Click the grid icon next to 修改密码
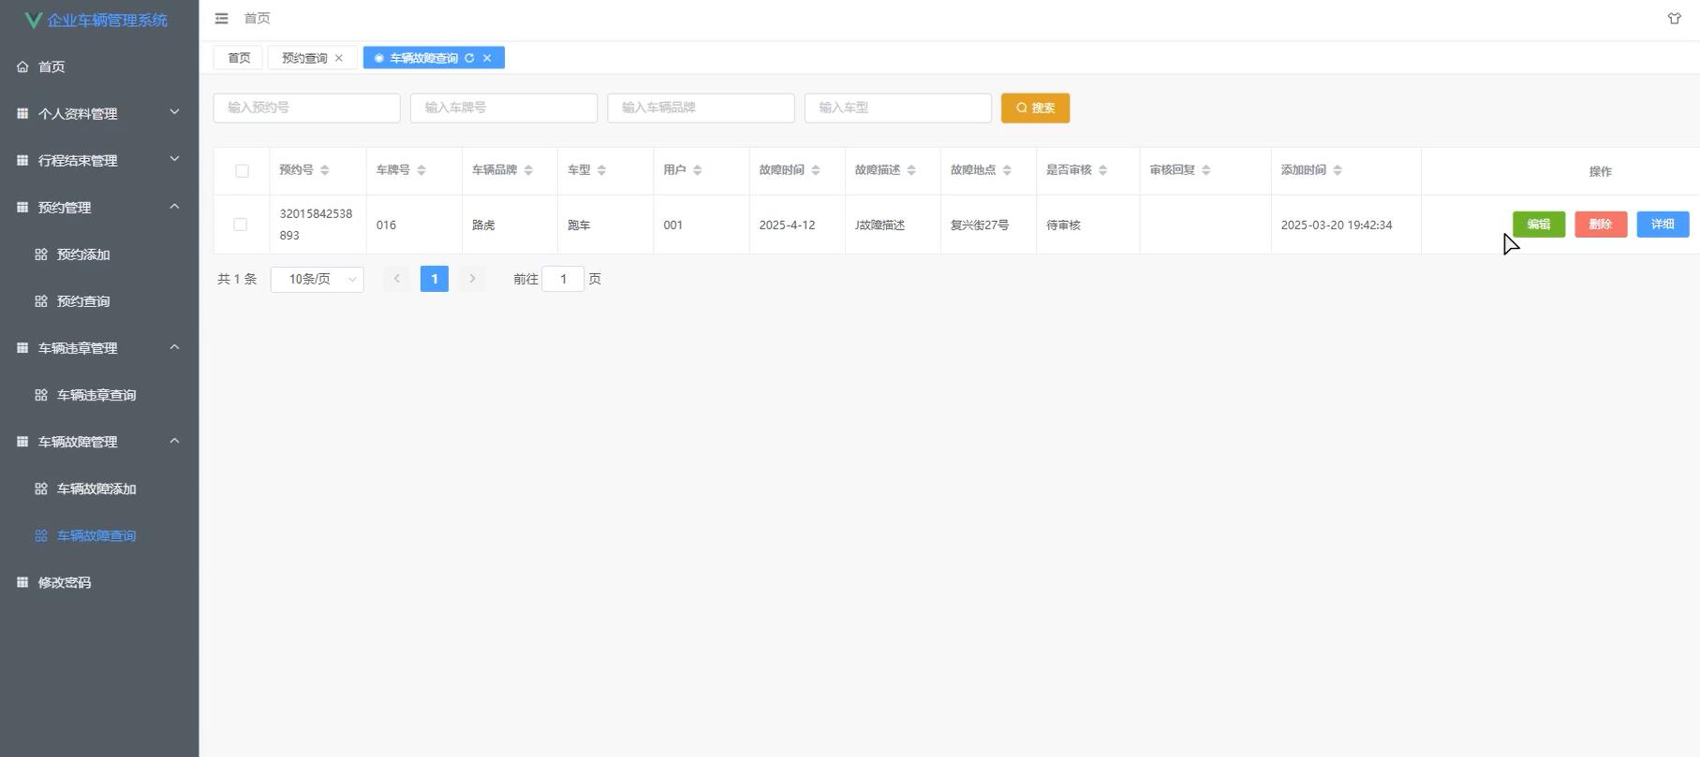Image resolution: width=1700 pixels, height=757 pixels. [x=22, y=582]
